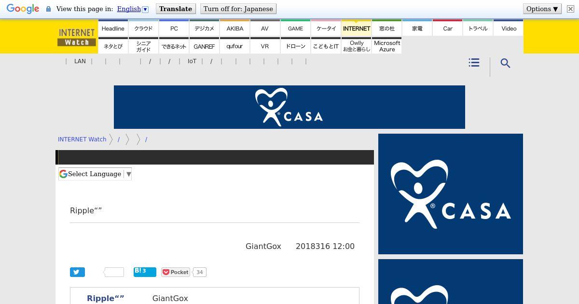Open the デジカメ tab

coord(204,28)
